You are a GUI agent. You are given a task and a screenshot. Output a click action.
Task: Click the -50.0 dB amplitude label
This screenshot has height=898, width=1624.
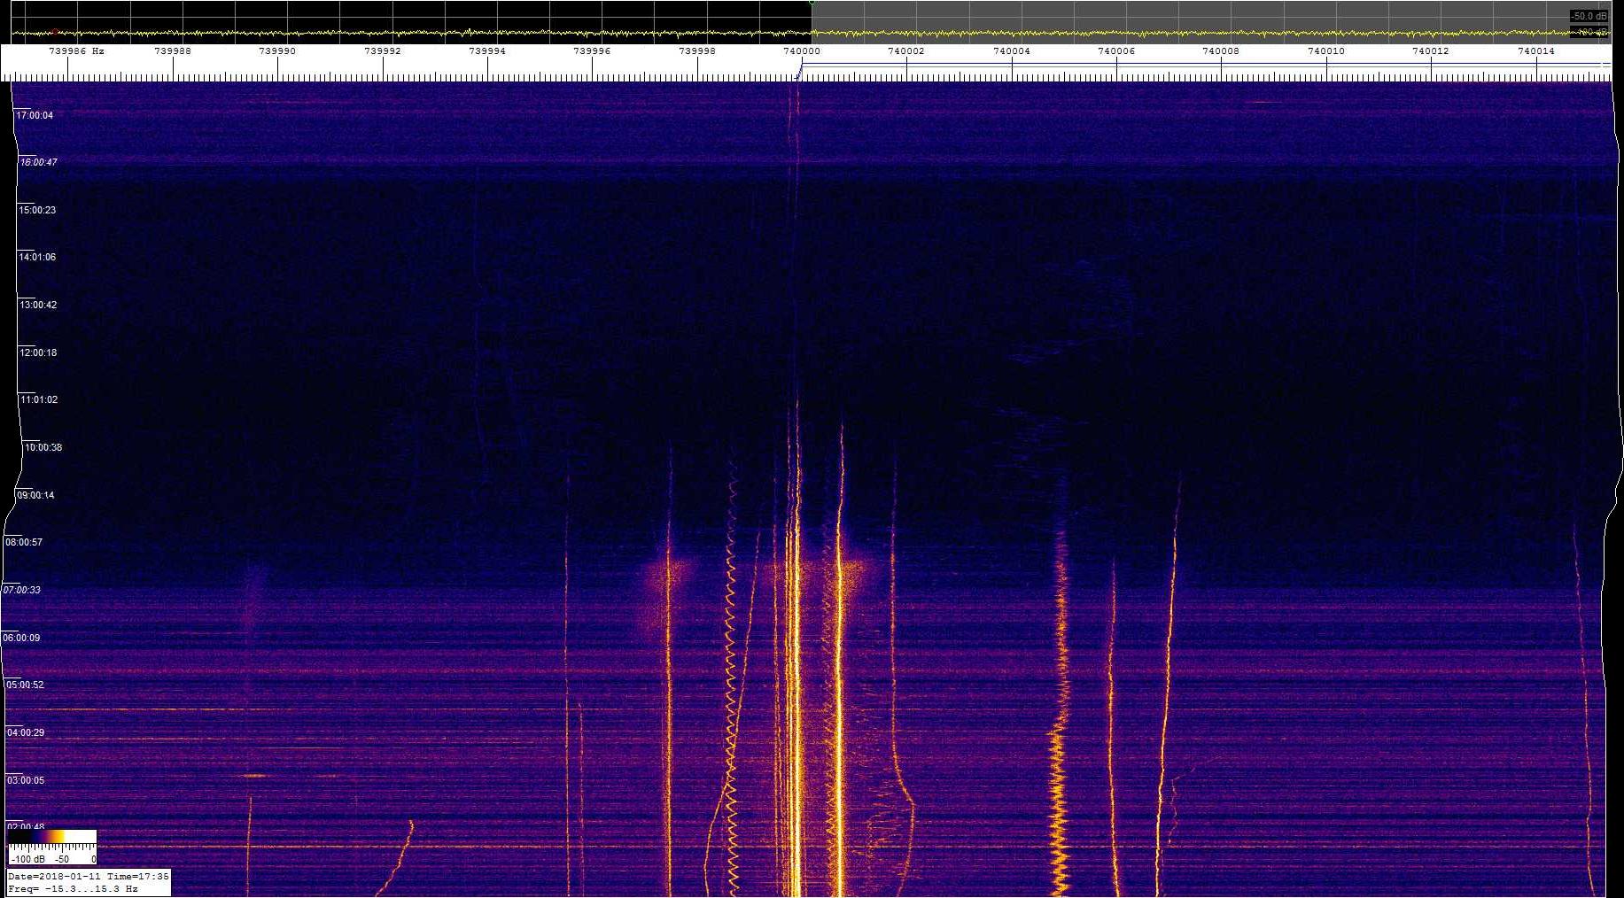coord(1589,16)
